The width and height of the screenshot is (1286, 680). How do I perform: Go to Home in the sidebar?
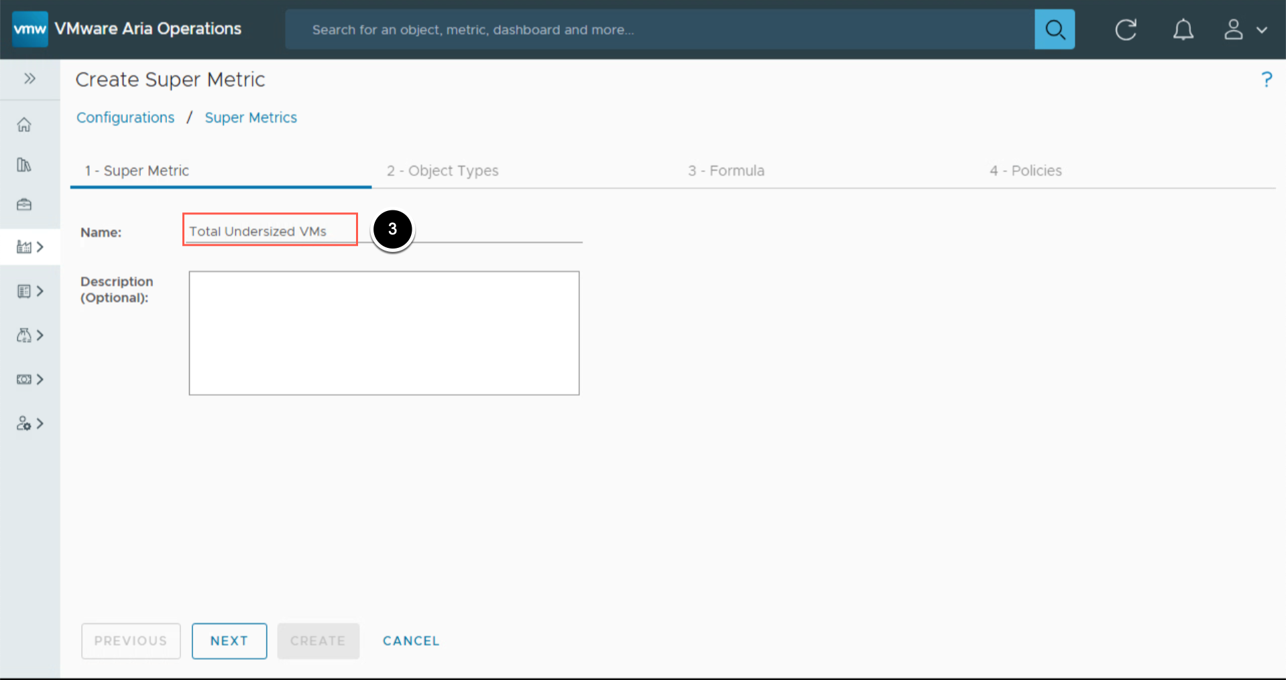pos(24,125)
